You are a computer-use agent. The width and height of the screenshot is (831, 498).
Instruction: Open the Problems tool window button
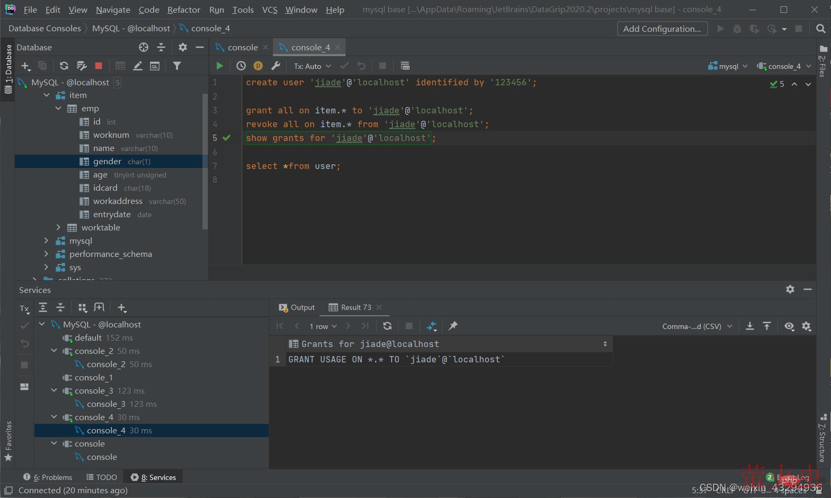(48, 477)
